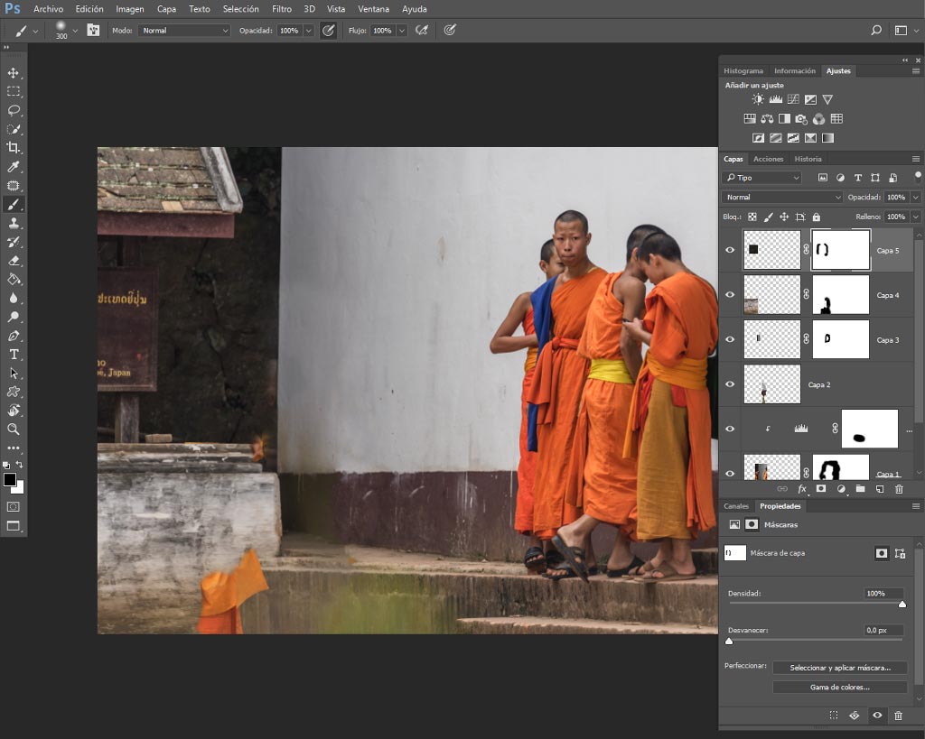Select the Type tool
Screen dimensions: 925x739
13,355
